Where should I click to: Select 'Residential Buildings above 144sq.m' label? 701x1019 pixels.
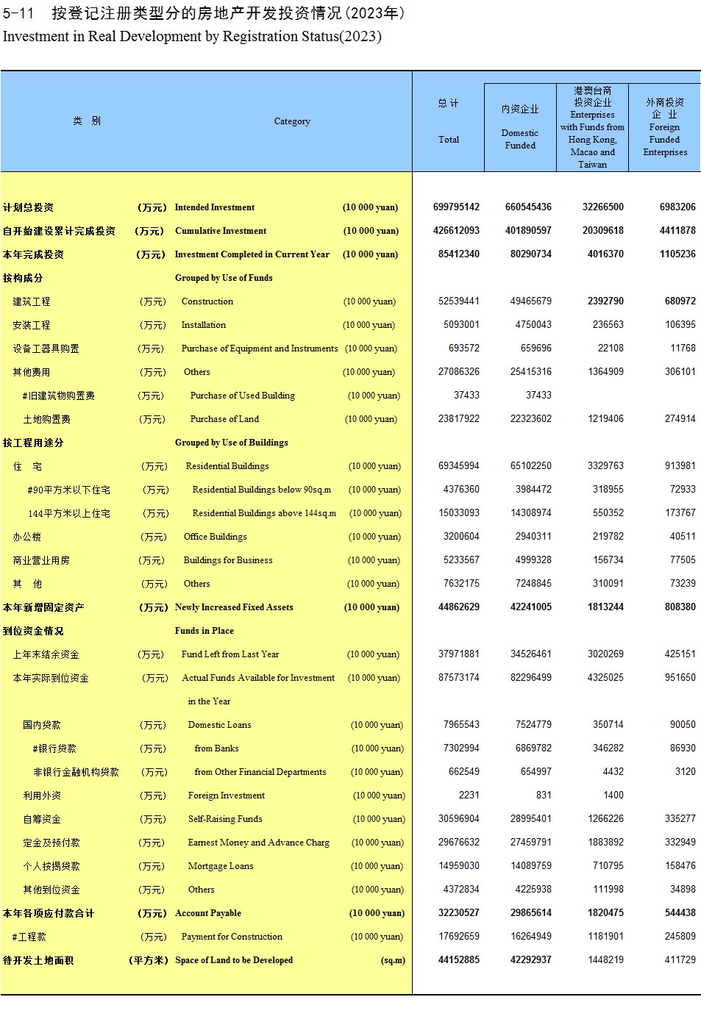pyautogui.click(x=264, y=513)
